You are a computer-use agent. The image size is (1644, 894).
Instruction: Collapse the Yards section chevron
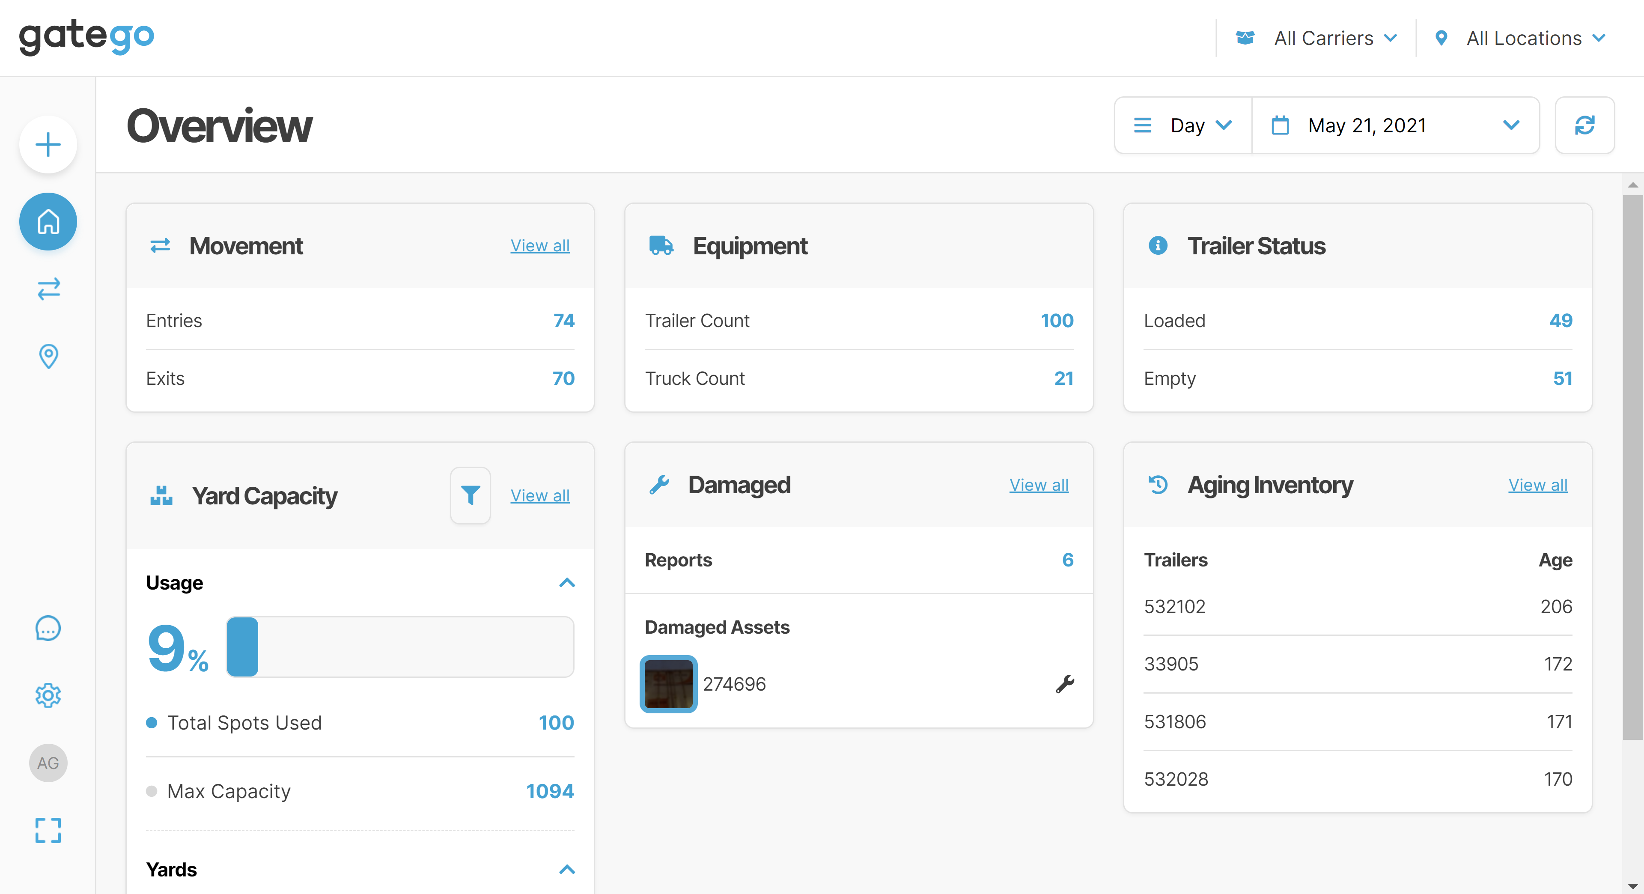point(567,870)
